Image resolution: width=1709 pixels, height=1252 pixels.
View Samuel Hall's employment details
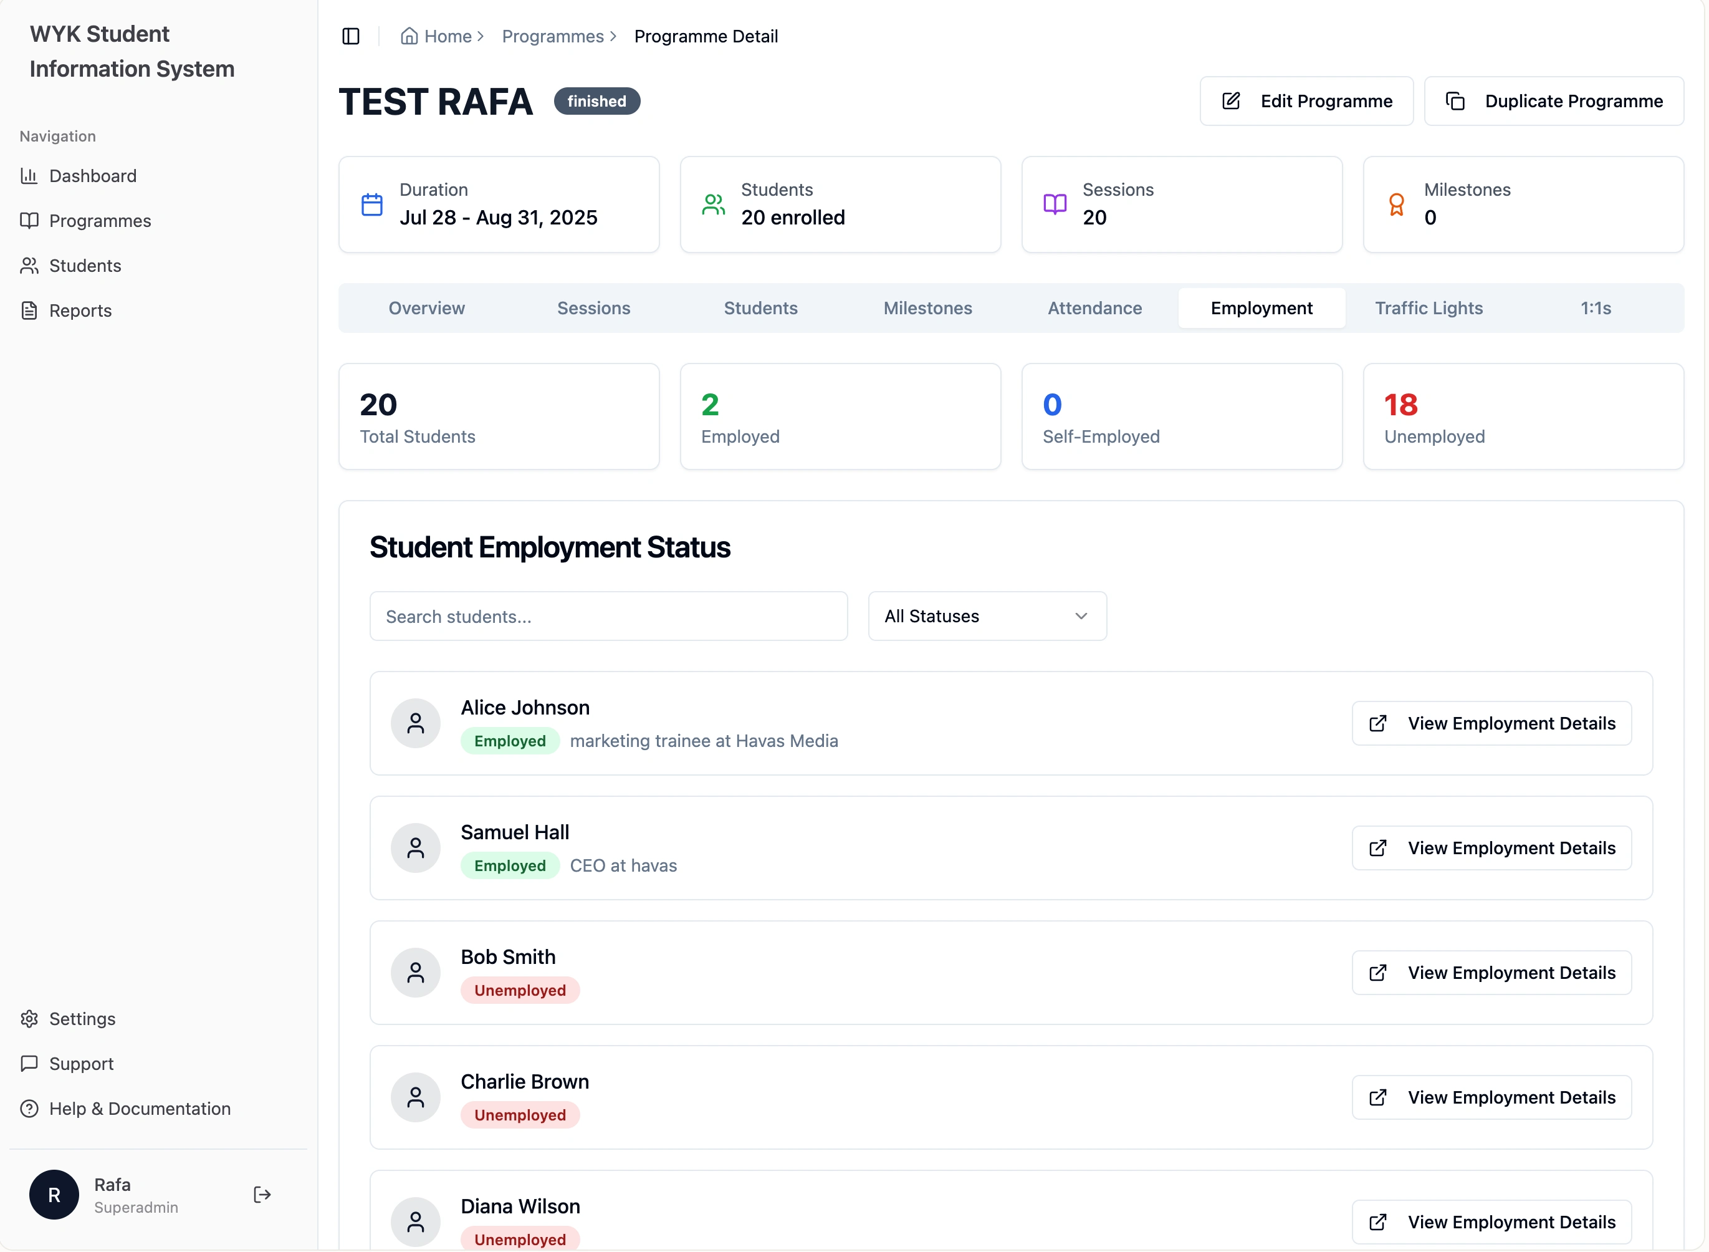[x=1491, y=848]
